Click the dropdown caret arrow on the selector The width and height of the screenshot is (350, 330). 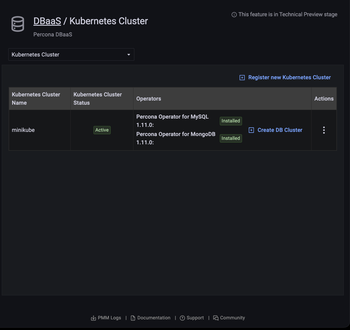click(129, 55)
